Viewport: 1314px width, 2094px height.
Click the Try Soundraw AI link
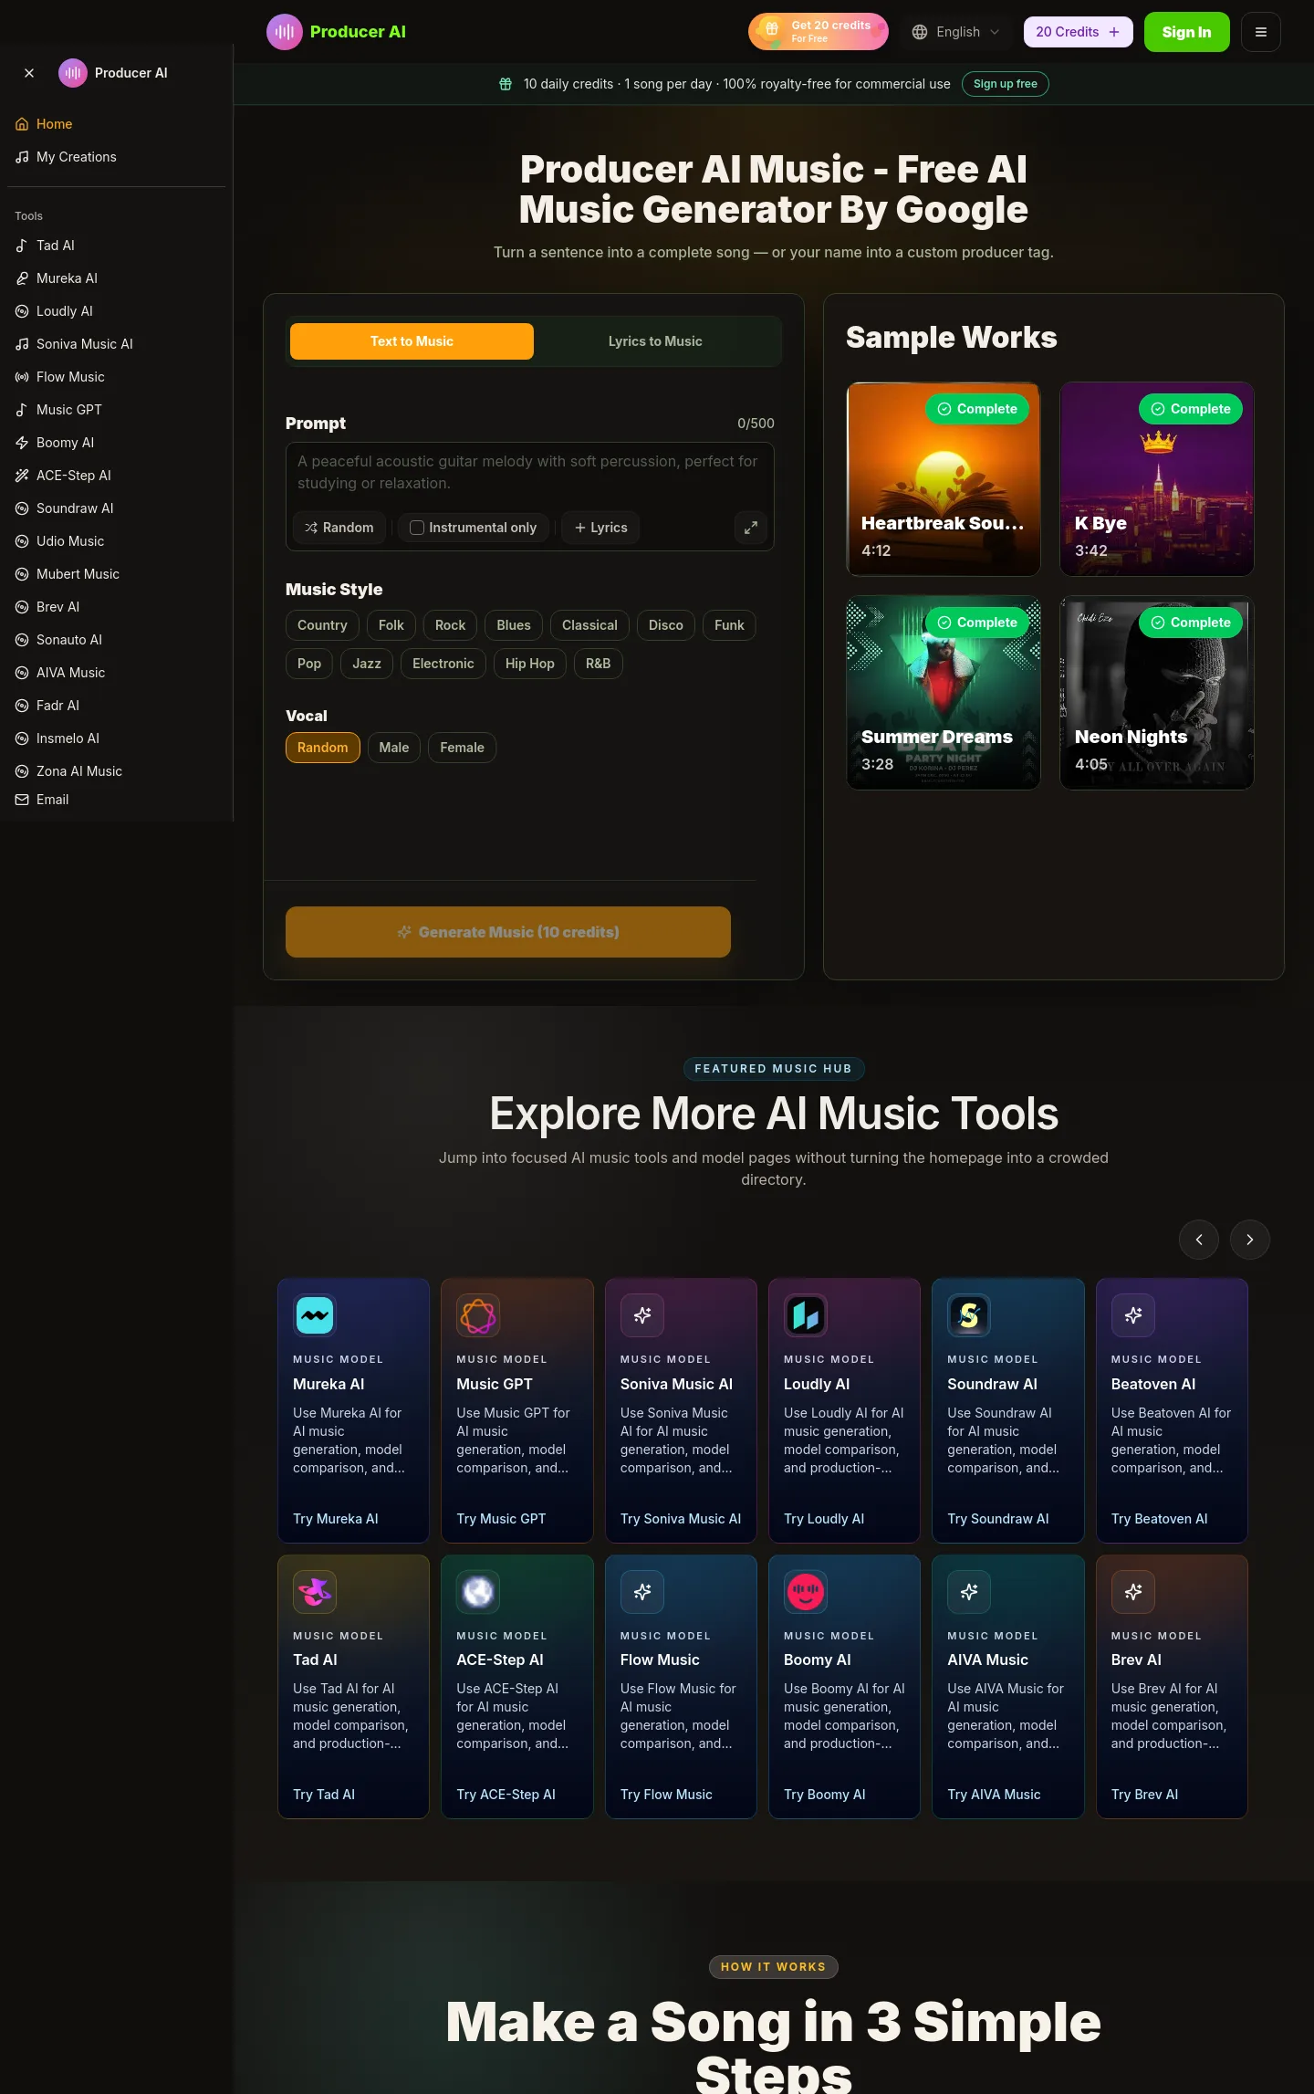coord(998,1519)
